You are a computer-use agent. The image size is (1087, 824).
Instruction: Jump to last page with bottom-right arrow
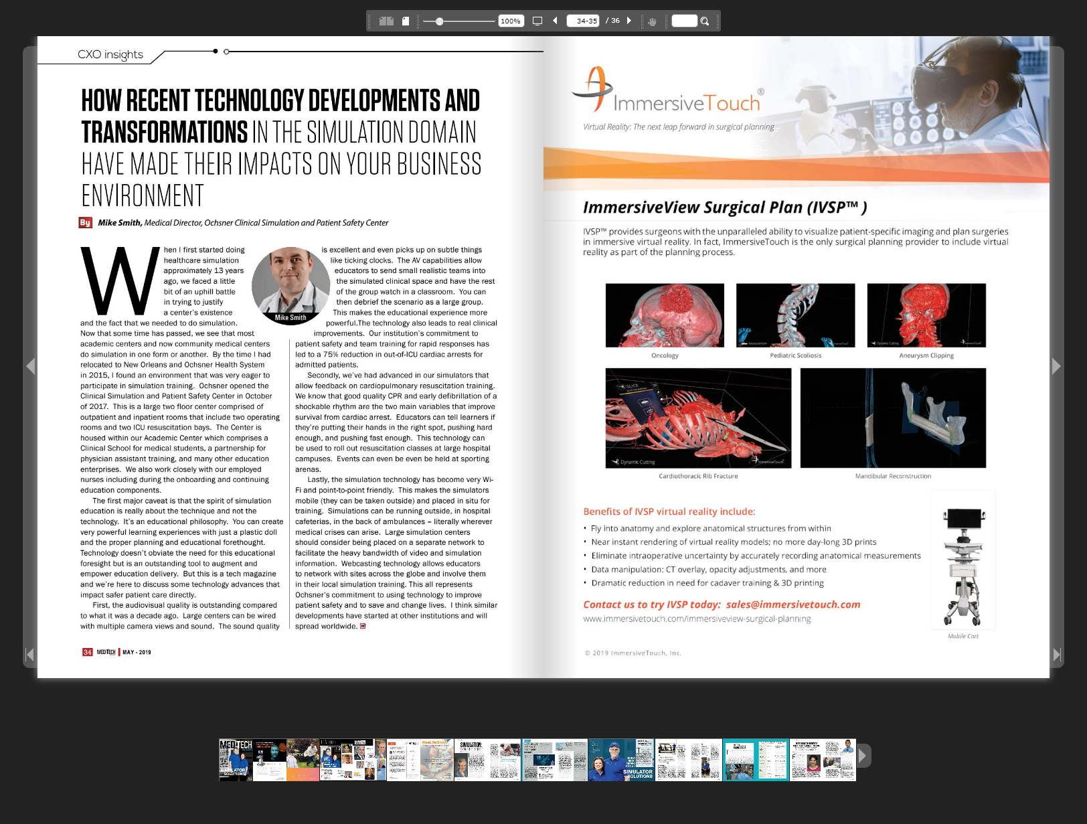(1057, 655)
